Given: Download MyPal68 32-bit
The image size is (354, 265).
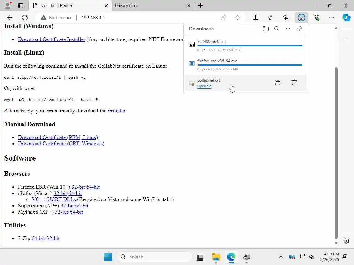Looking at the screenshot, I should point(62,212).
